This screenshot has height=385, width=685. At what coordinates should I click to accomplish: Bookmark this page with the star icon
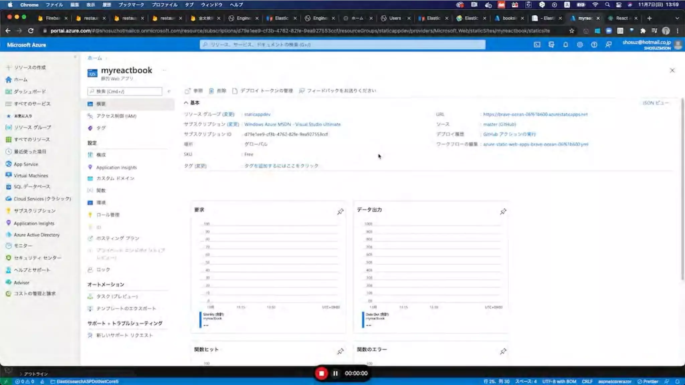pyautogui.click(x=572, y=31)
